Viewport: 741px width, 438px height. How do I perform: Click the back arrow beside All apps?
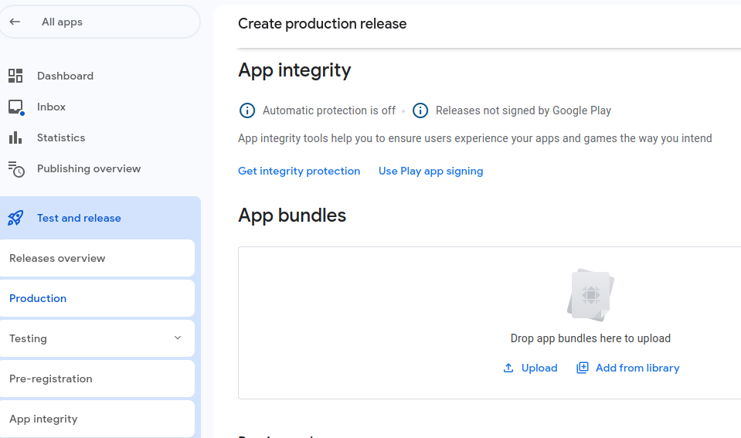point(15,22)
